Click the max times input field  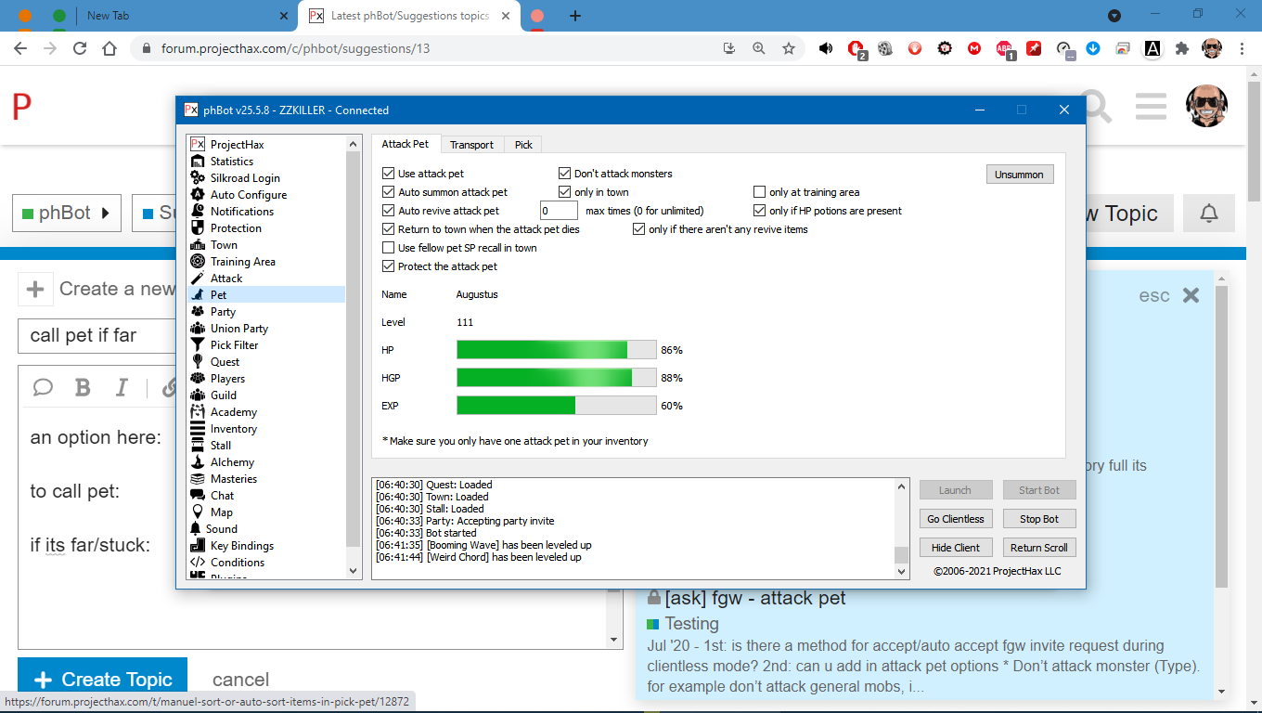(559, 211)
